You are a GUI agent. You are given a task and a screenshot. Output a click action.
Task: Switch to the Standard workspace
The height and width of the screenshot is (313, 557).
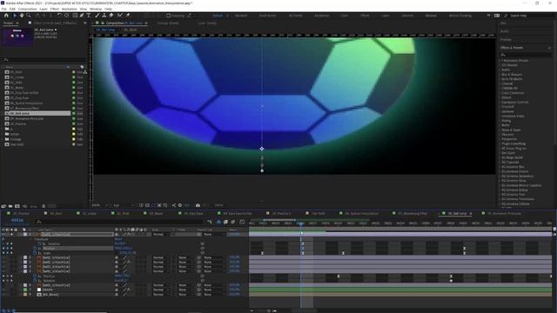pyautogui.click(x=241, y=16)
